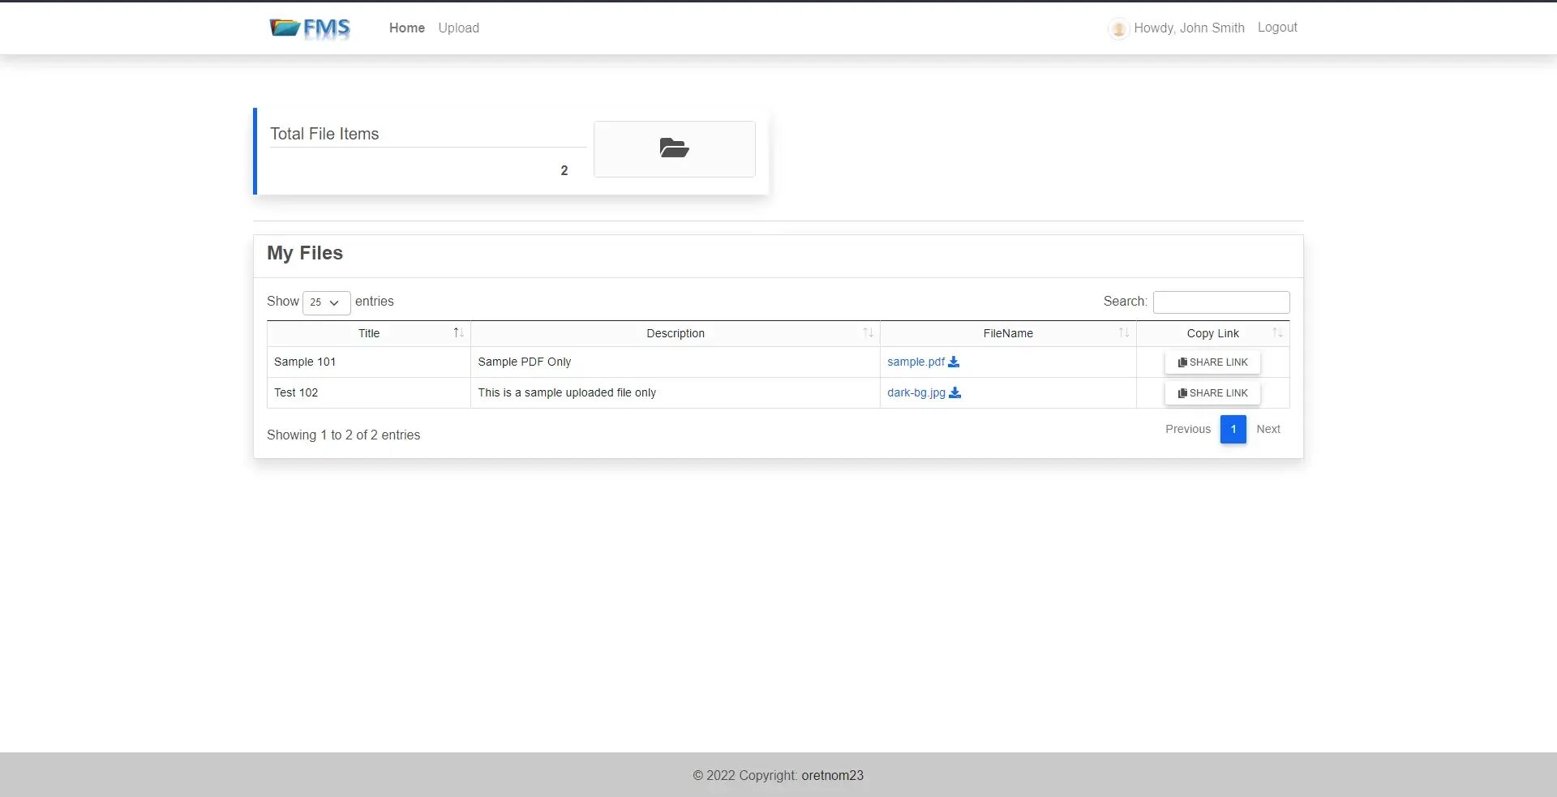Select page 1 in pagination
Screen dimensions: 1557x797
(1233, 429)
